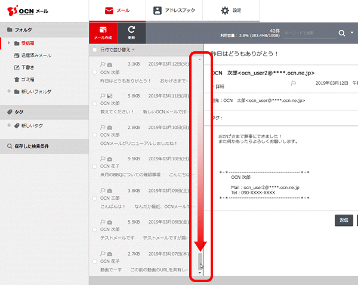This screenshot has width=358, height=285.
Task: Flag the 03月12日 mail in the list
Action: (x=103, y=64)
